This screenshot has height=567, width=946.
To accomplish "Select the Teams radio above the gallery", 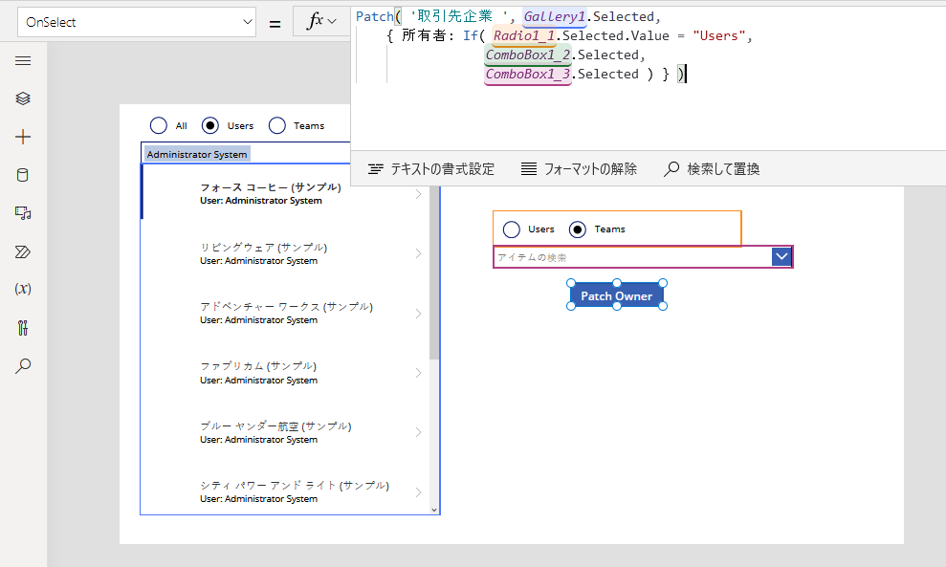I will (x=277, y=125).
